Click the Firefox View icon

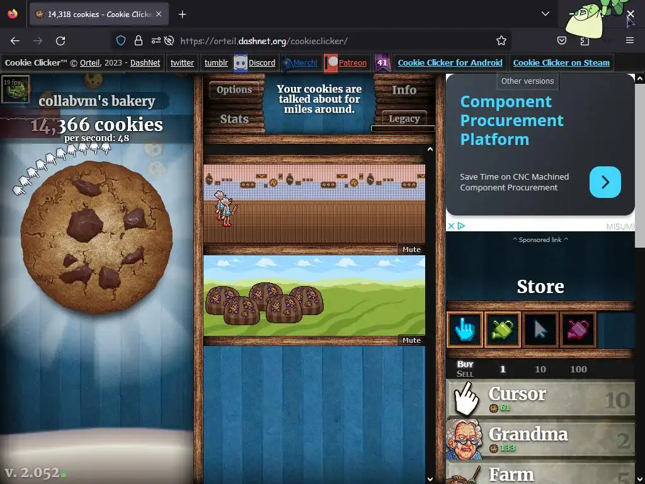click(13, 14)
